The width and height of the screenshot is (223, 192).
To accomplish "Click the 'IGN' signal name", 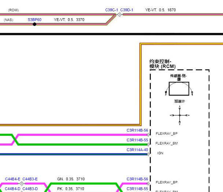I will (160, 153).
